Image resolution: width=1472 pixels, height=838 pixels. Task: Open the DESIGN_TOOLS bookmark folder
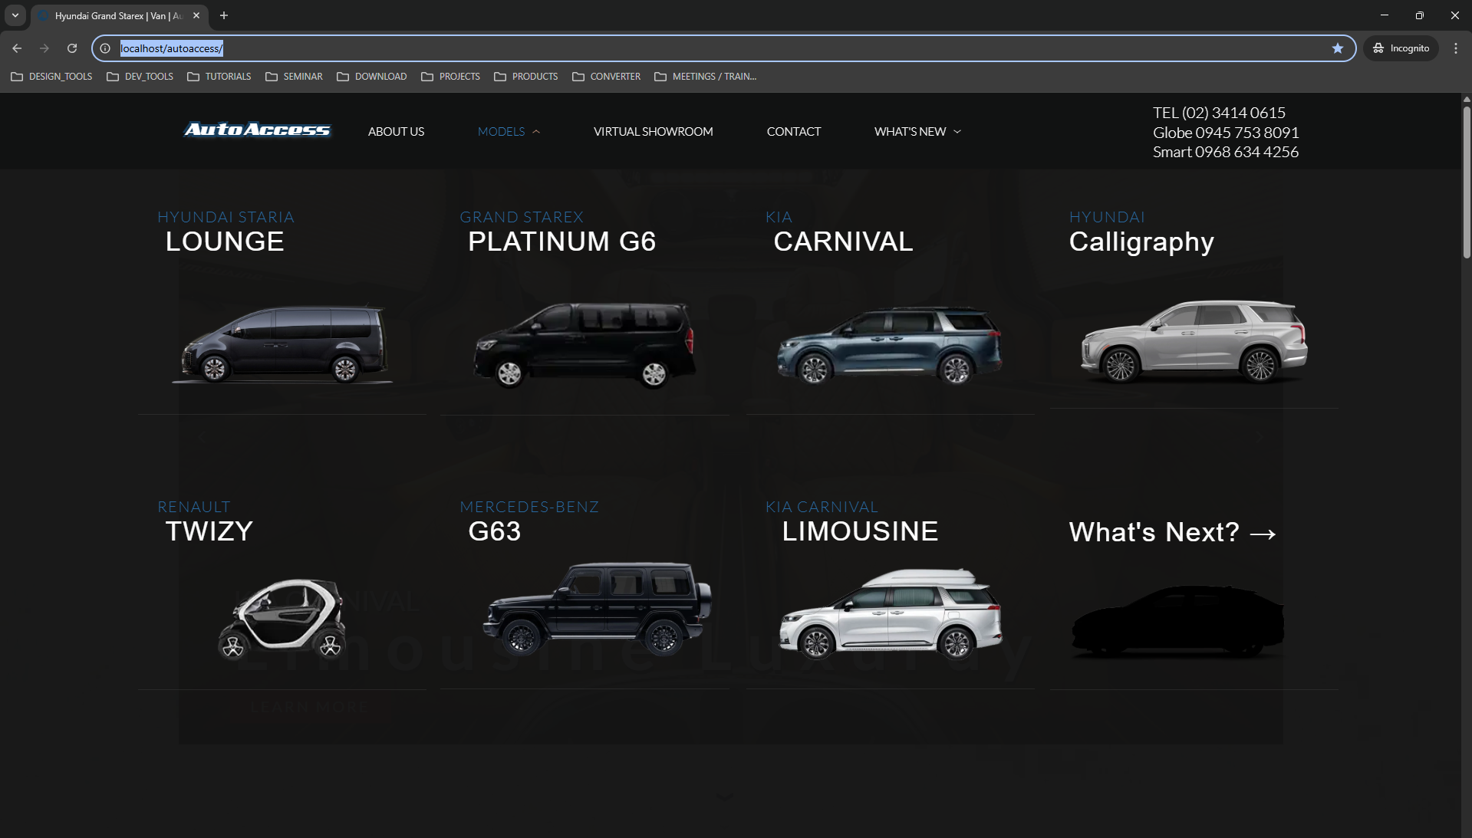pyautogui.click(x=51, y=77)
